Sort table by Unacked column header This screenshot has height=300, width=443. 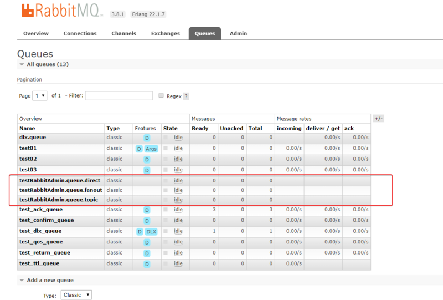pyautogui.click(x=231, y=128)
